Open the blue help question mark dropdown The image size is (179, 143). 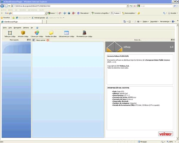coord(173,21)
